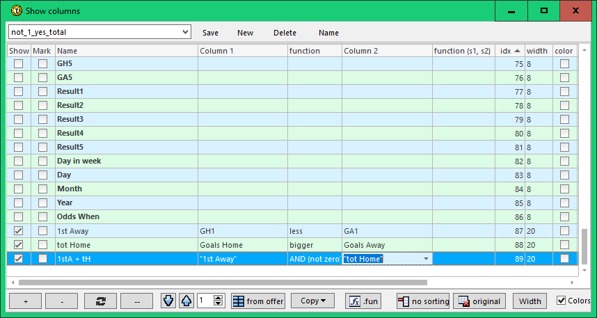The image size is (597, 318).
Task: Click color box for 'tot Home' row
Action: [x=564, y=245]
